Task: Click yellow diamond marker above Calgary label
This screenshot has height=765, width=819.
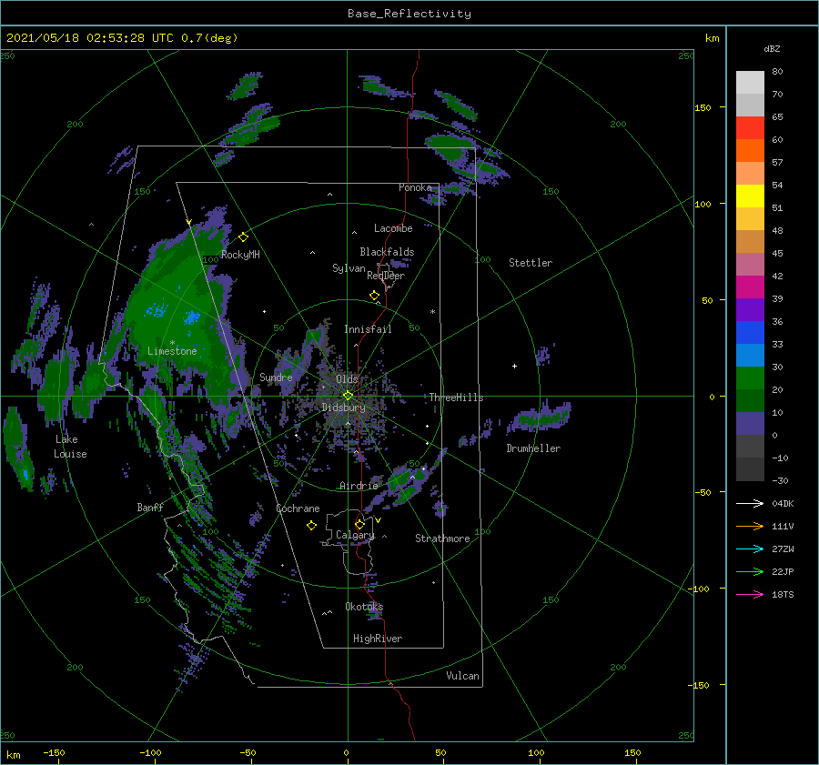Action: click(x=359, y=524)
